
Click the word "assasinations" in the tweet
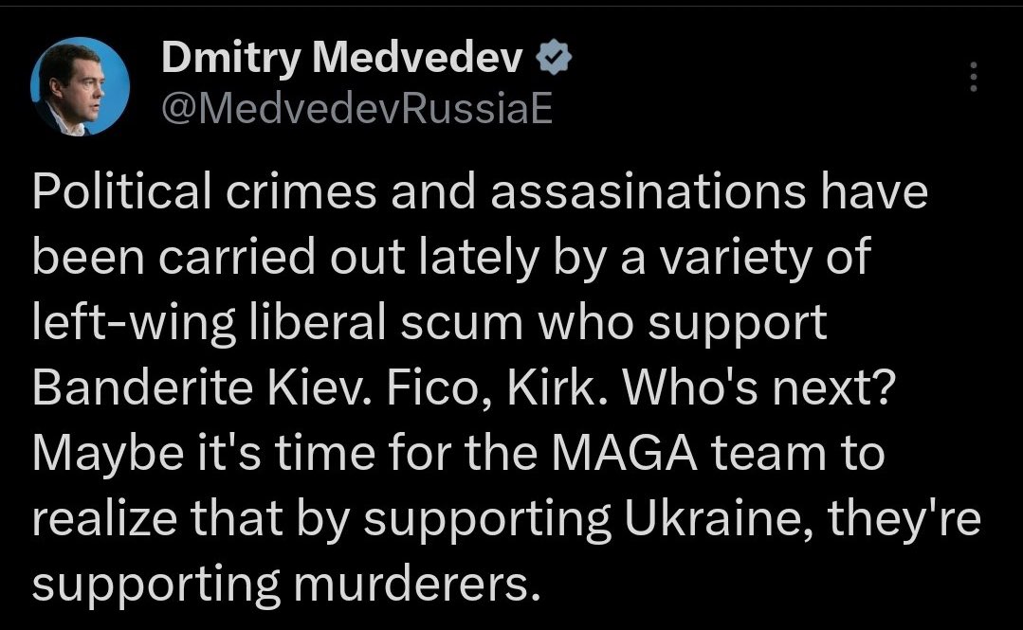[x=648, y=191]
